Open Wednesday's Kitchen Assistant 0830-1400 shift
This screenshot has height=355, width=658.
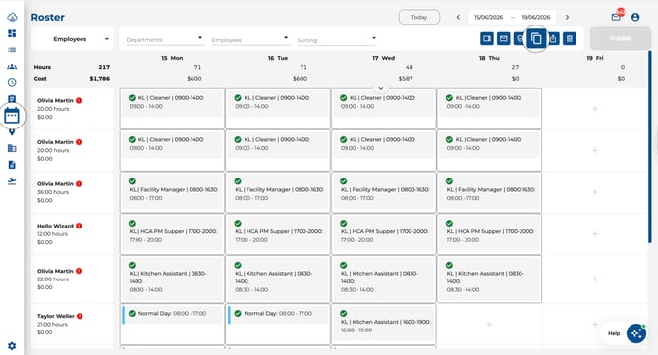pyautogui.click(x=384, y=278)
